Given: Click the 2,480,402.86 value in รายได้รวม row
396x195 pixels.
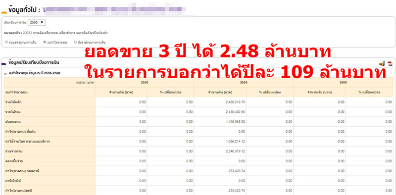Looking at the screenshot, I should point(236,112).
